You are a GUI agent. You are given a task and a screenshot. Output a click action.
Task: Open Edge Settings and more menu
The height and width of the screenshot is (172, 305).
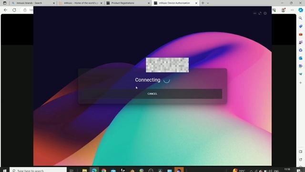tap(292, 10)
